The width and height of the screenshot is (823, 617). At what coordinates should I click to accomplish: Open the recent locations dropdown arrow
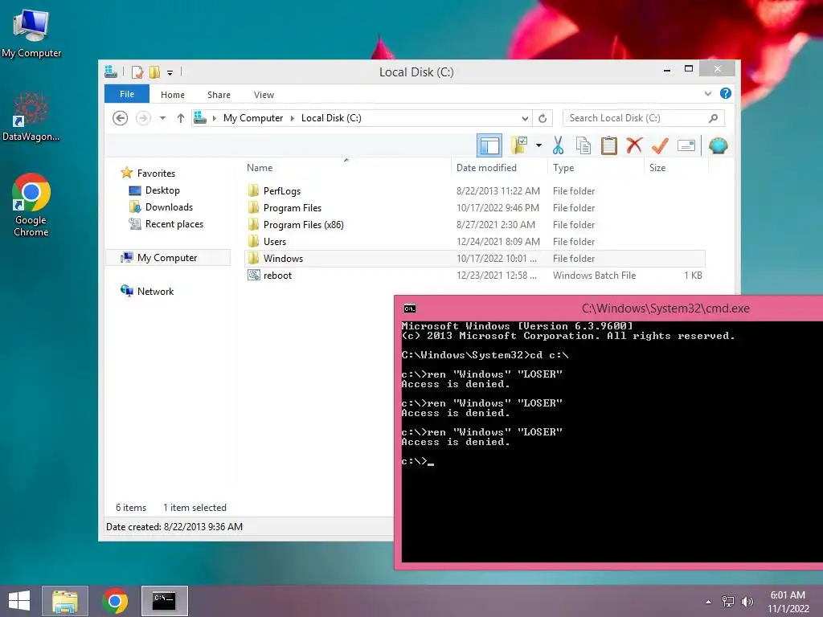coord(162,118)
